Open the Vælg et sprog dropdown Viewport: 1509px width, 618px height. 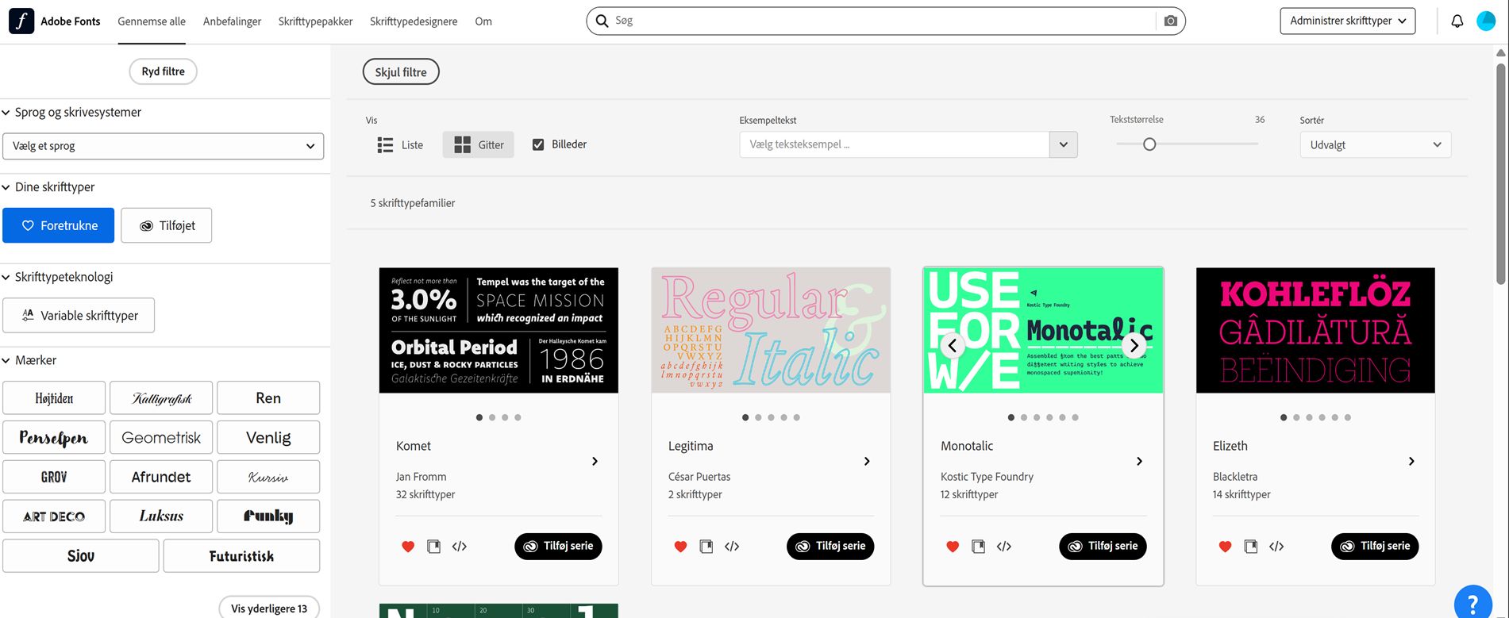pos(164,146)
